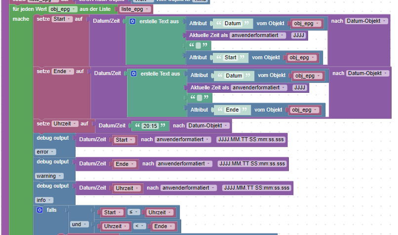Open the '<' comparison operator dropdown
The height and width of the screenshot is (235, 398).
click(x=139, y=226)
